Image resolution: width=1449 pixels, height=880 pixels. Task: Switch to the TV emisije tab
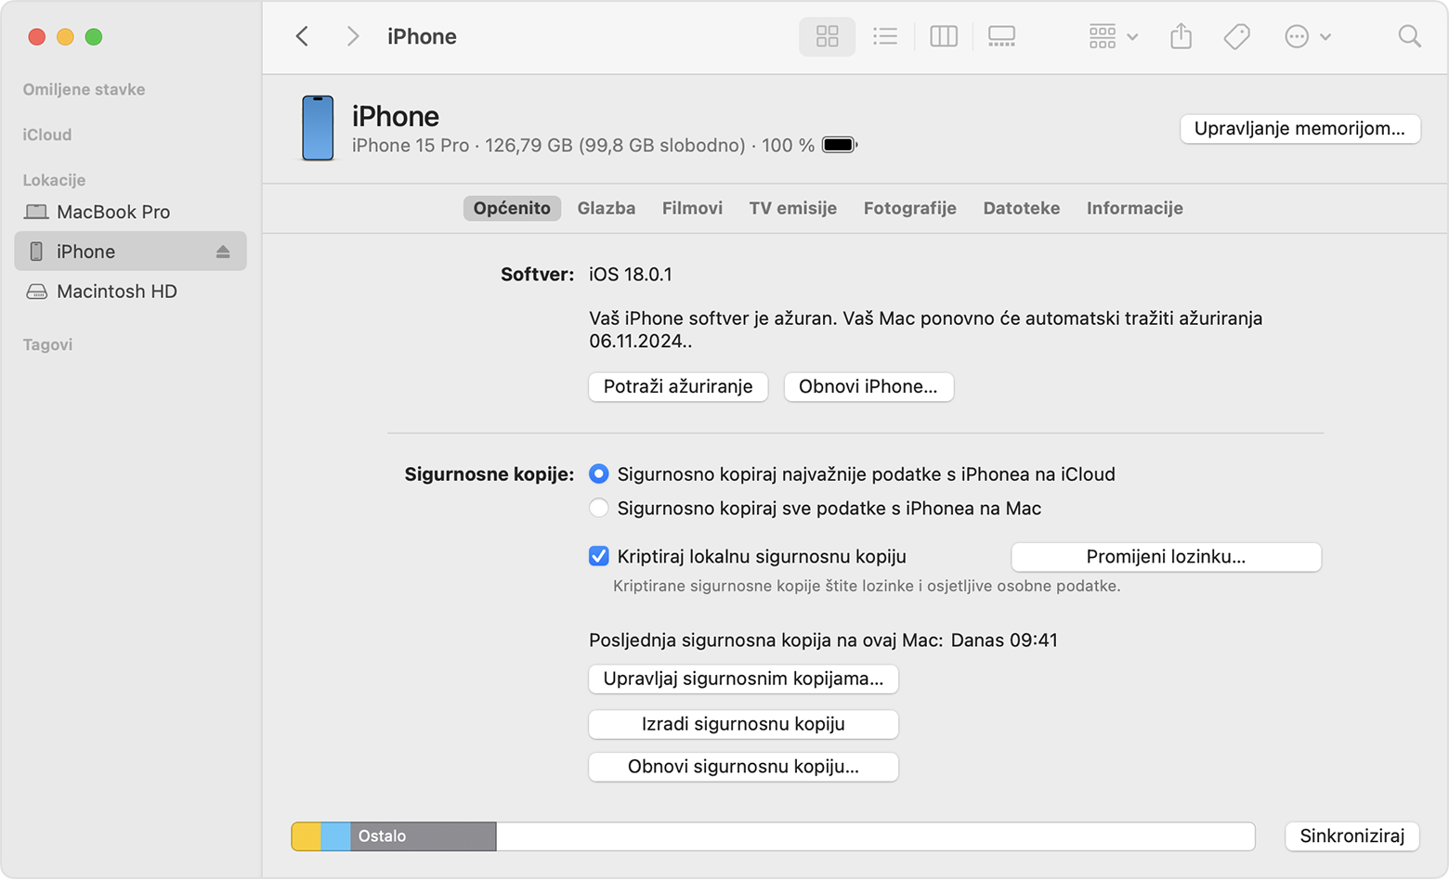tap(793, 208)
